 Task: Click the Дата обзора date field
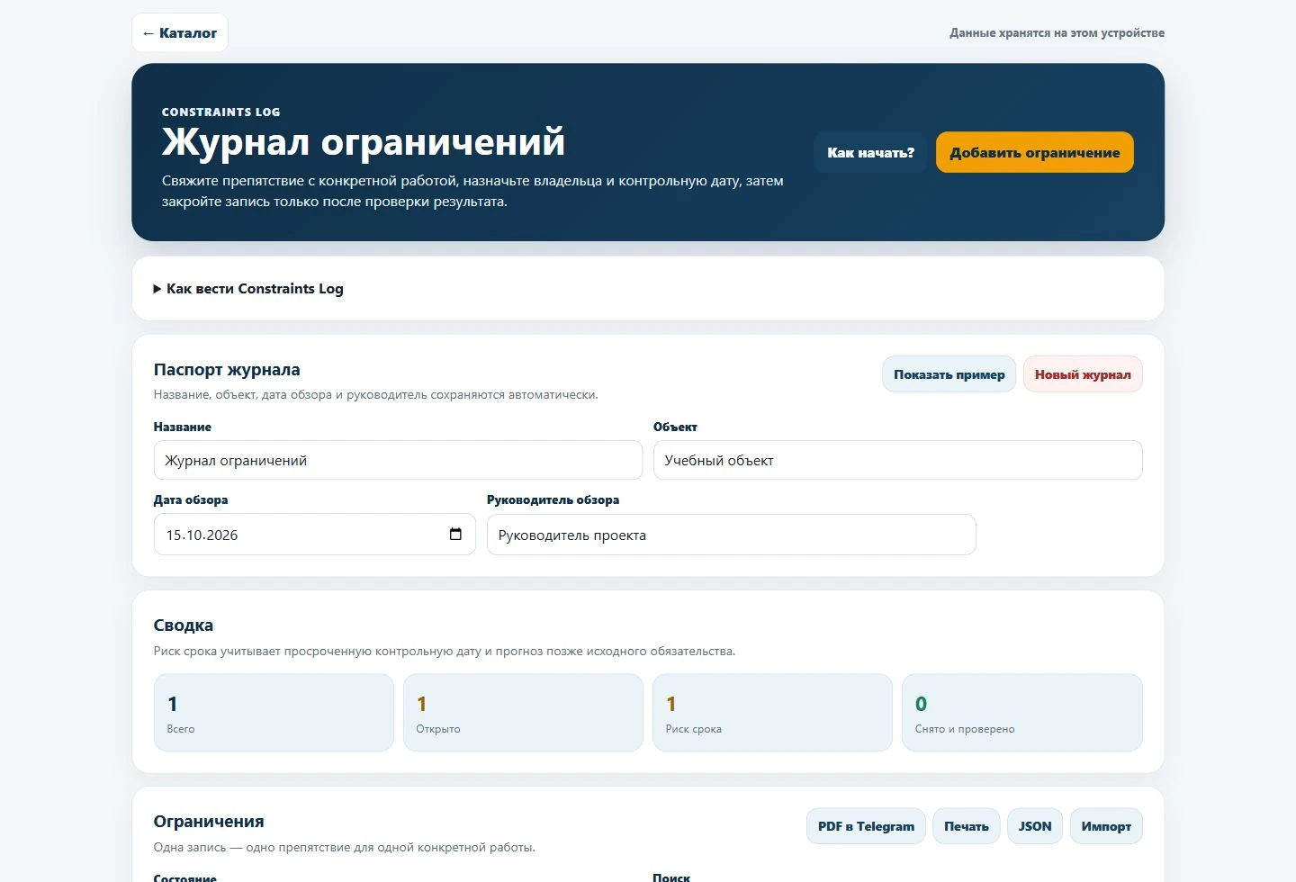pyautogui.click(x=315, y=535)
